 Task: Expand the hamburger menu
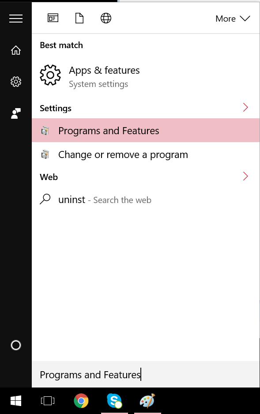tap(16, 18)
